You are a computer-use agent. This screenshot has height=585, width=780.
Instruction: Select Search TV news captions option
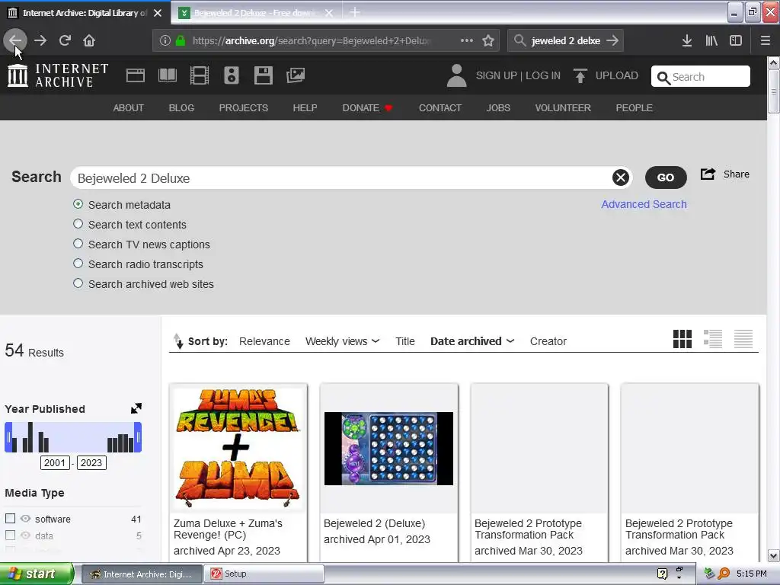[78, 244]
